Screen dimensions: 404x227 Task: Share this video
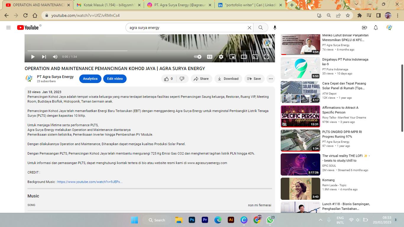tap(201, 79)
